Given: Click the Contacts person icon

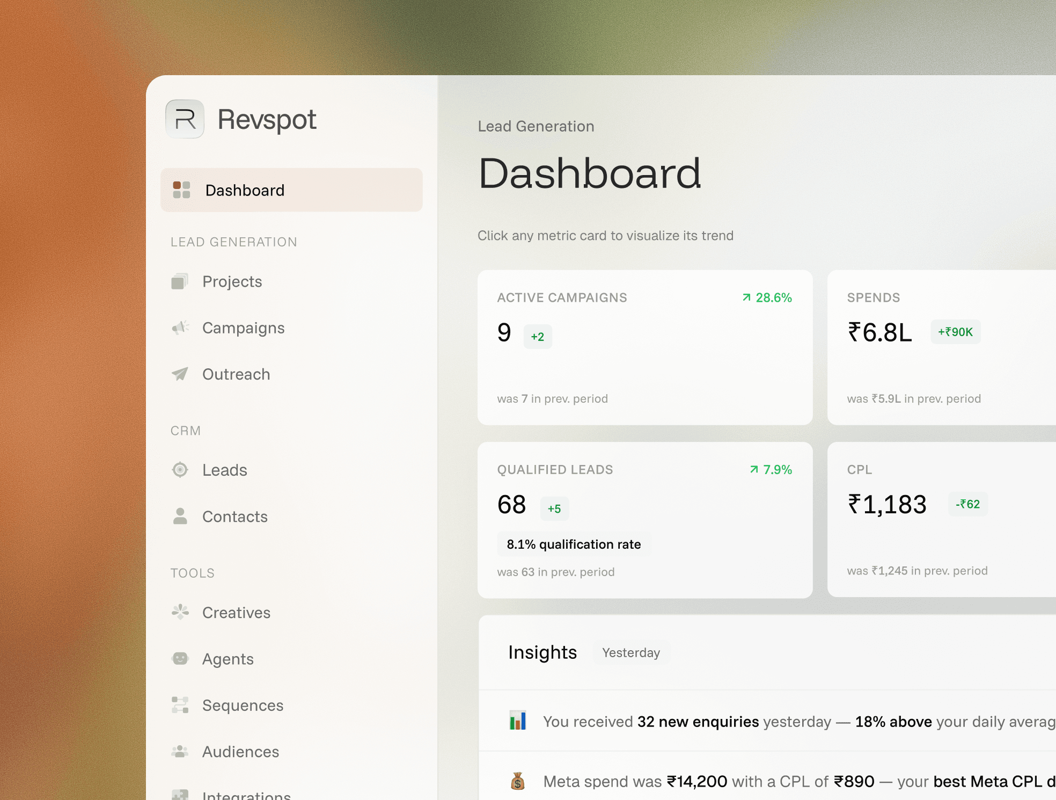Looking at the screenshot, I should tap(180, 516).
